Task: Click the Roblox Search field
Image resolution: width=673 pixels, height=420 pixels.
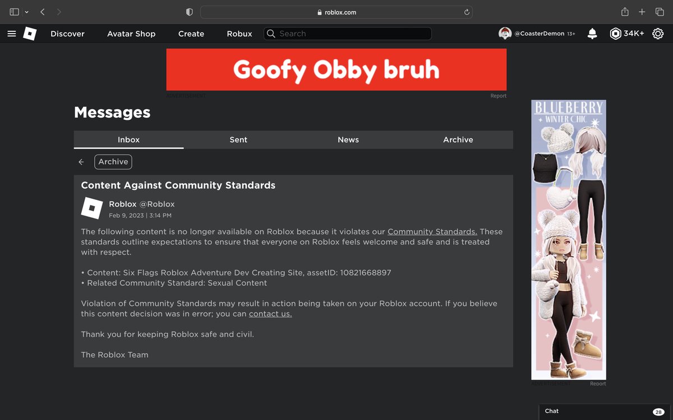Action: pos(348,34)
